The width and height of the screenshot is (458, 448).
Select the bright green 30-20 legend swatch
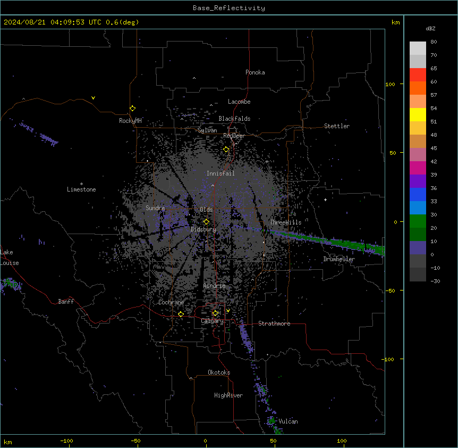418,221
